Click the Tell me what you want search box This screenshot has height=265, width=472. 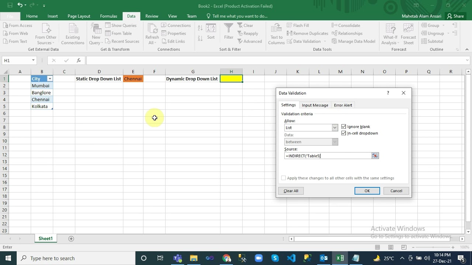[237, 16]
